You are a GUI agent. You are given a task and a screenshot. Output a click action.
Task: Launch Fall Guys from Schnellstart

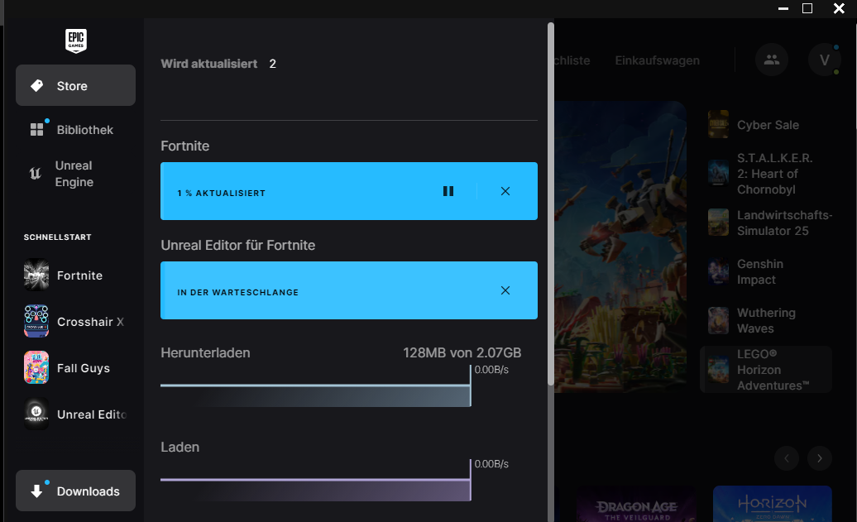pos(75,368)
